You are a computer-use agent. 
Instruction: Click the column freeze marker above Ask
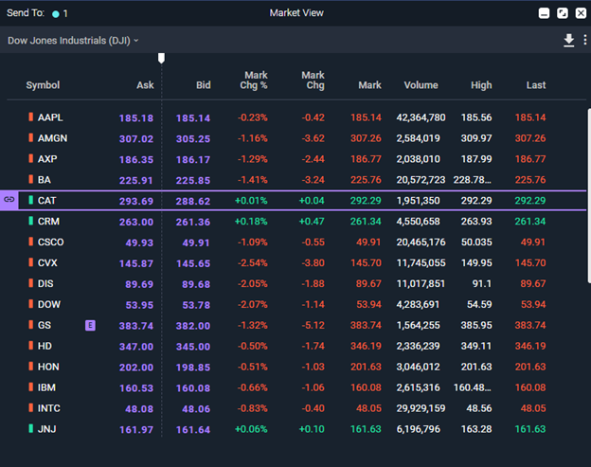pyautogui.click(x=161, y=58)
